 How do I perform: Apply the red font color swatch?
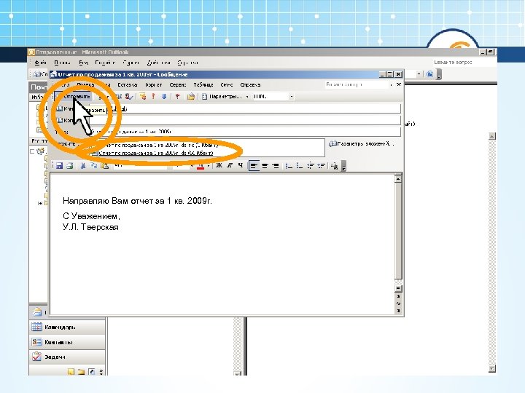tap(201, 166)
